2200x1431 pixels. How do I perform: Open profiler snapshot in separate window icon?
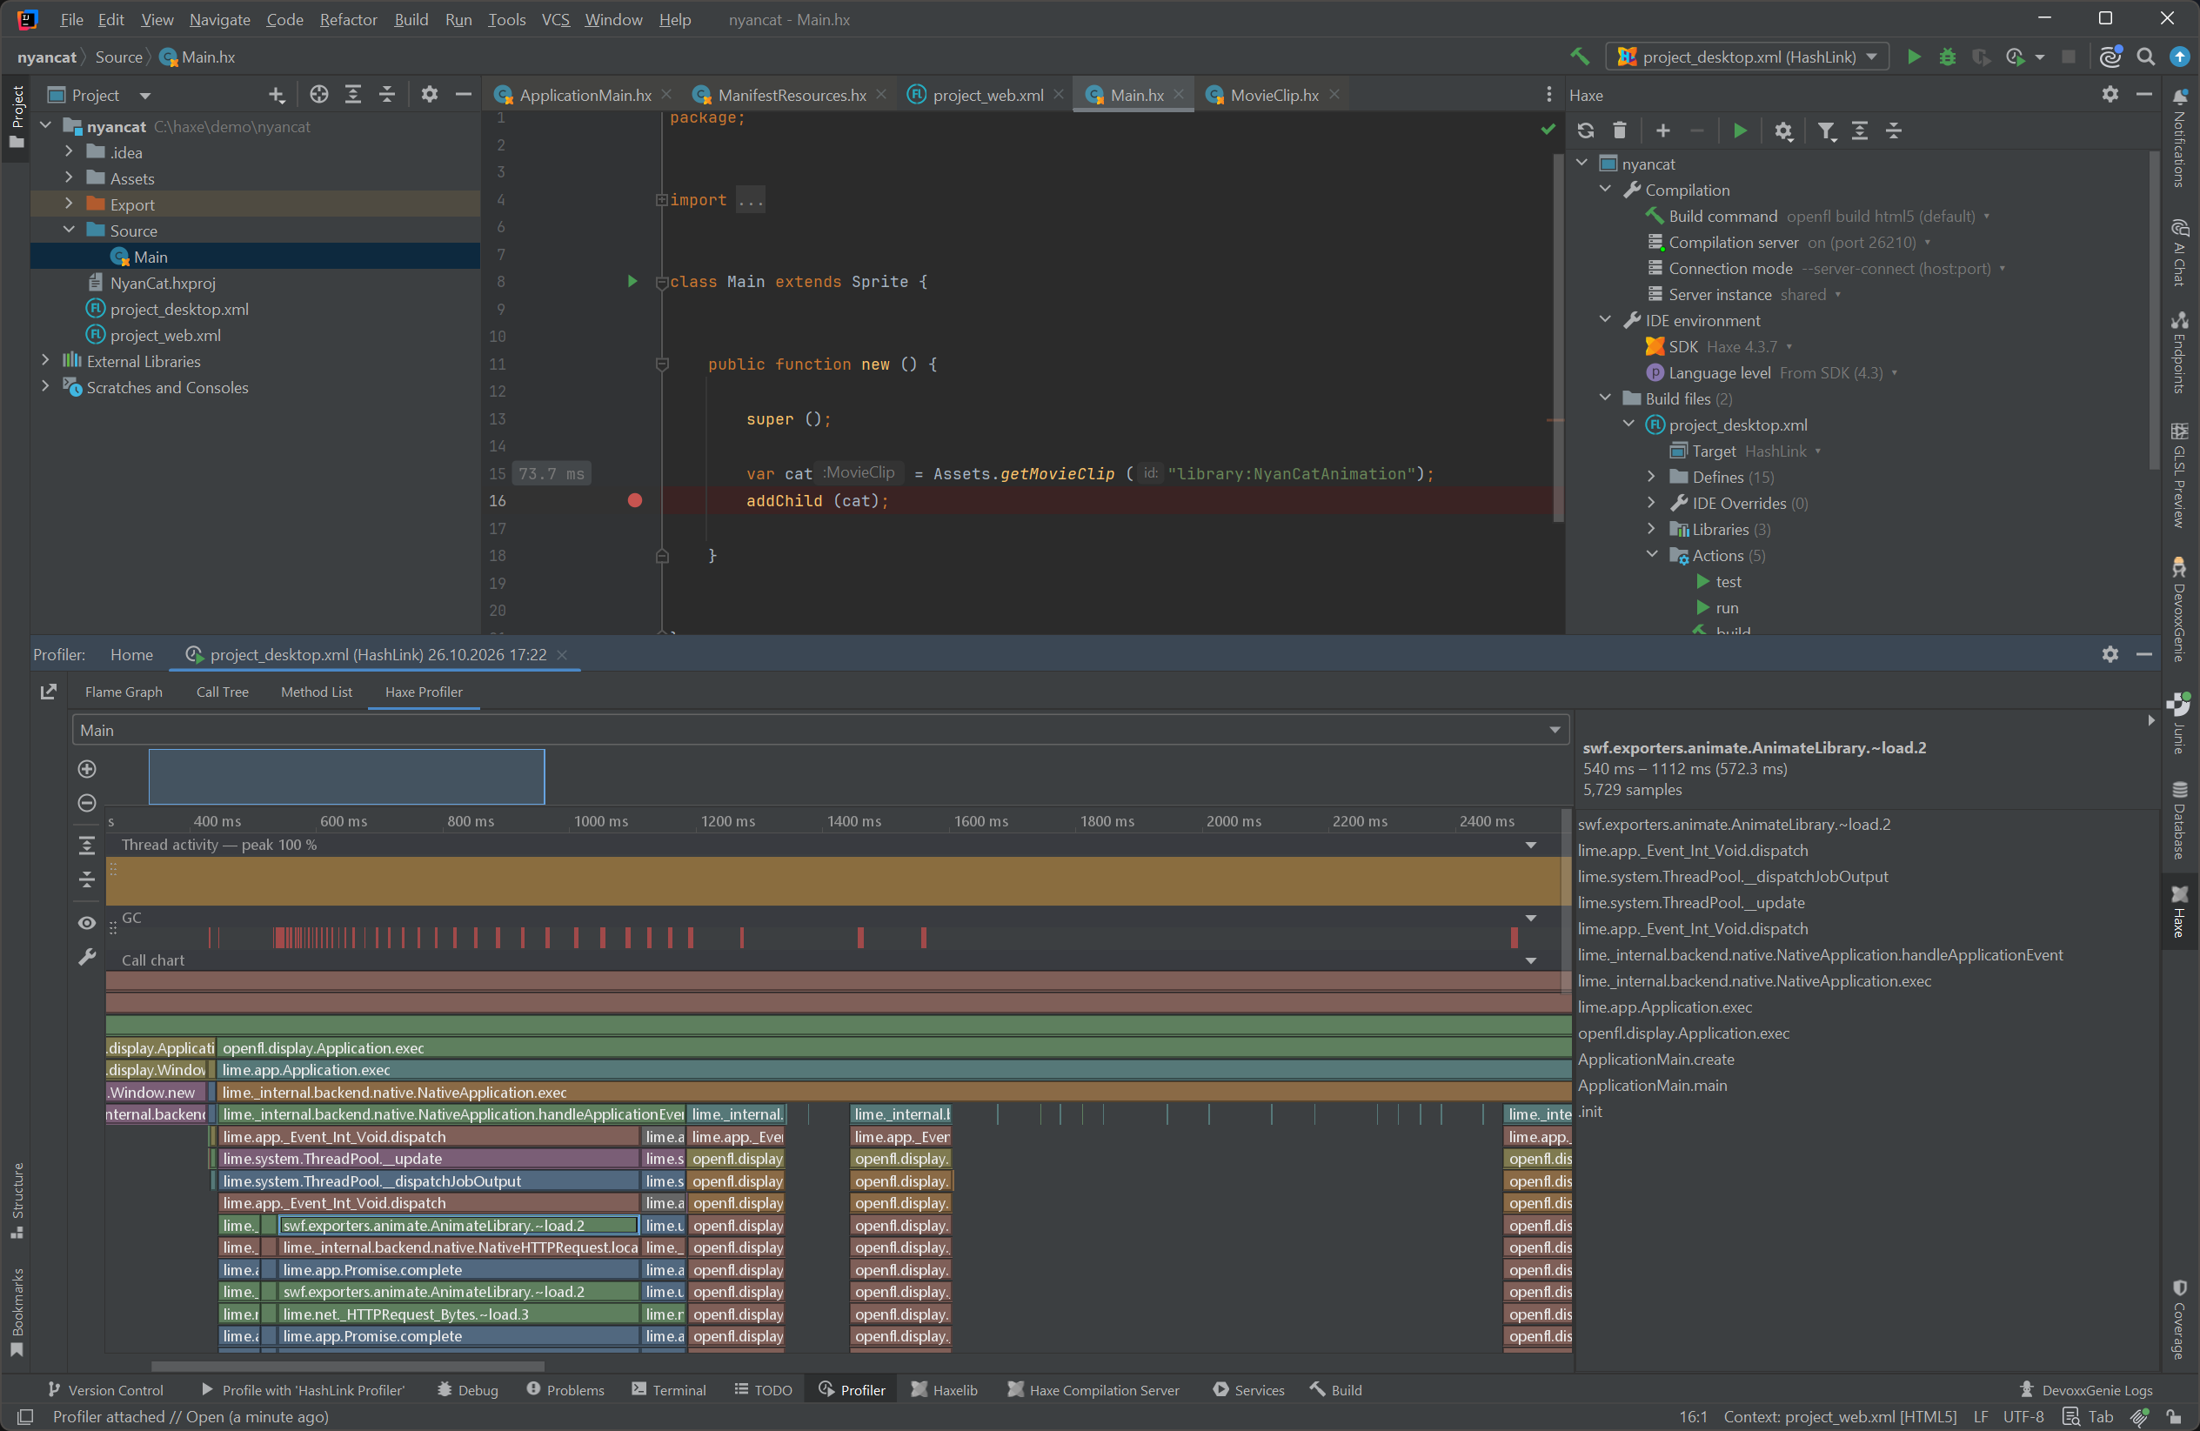(x=49, y=692)
